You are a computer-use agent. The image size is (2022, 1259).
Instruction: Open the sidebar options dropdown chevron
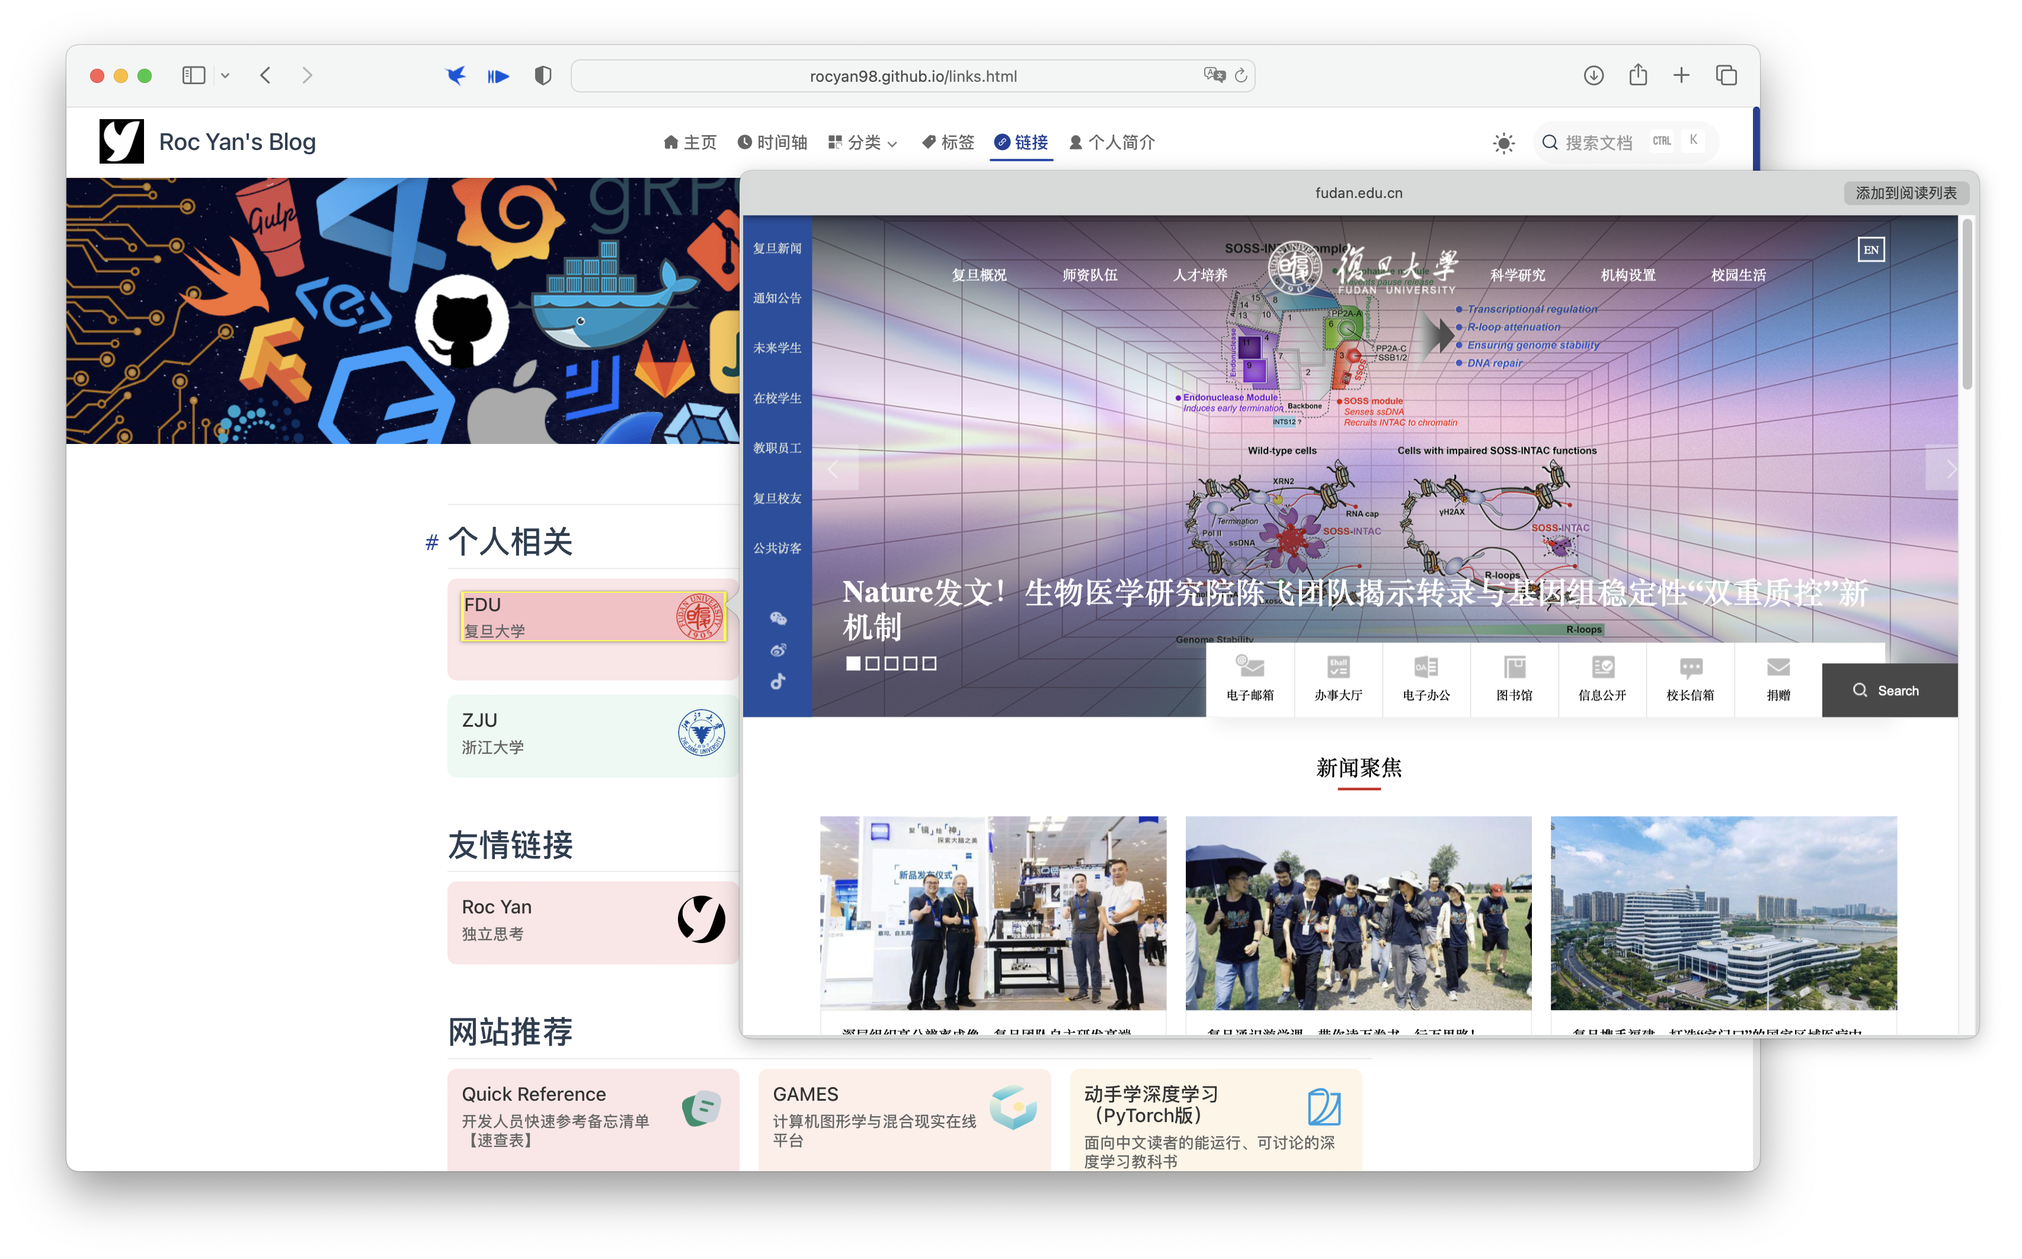[225, 76]
